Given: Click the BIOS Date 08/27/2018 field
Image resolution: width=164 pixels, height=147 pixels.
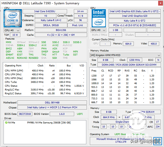Looking at the screenshot, I should click(25, 114).
